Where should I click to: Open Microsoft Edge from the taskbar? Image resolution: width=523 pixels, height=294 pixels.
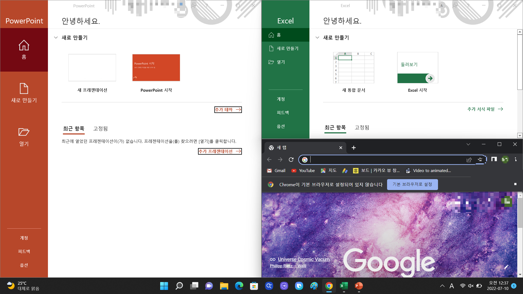(x=239, y=286)
